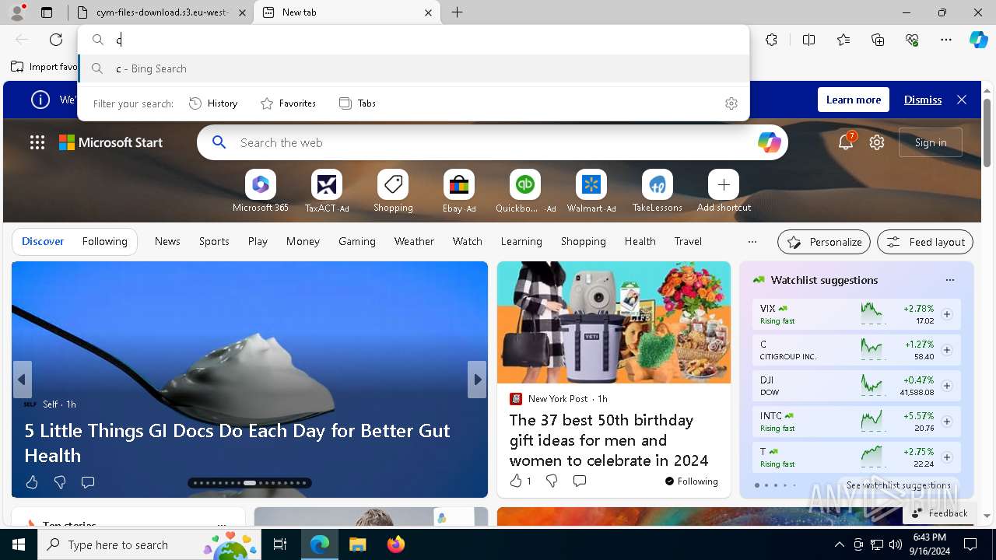Add VIX to the watchlist

click(947, 314)
